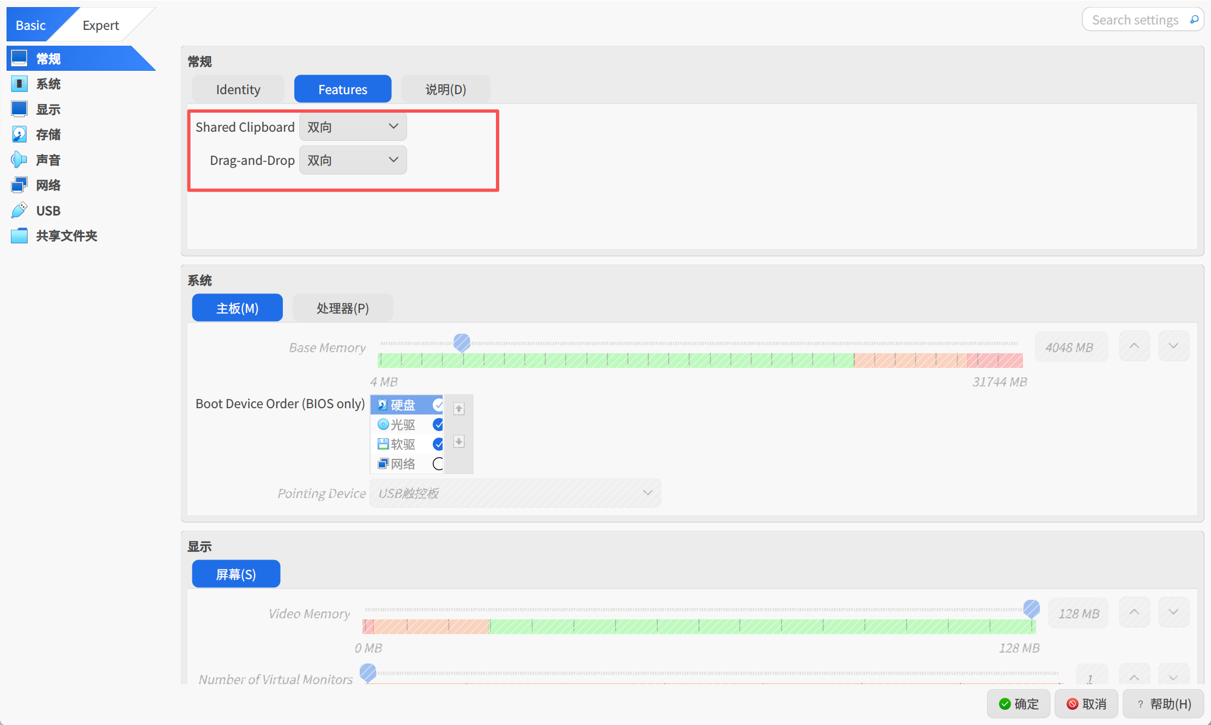Open USB settings via USB icon
1211x725 pixels.
point(19,210)
